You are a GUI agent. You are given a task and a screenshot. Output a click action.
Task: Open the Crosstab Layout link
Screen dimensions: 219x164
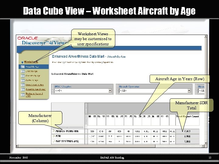coord(72,62)
